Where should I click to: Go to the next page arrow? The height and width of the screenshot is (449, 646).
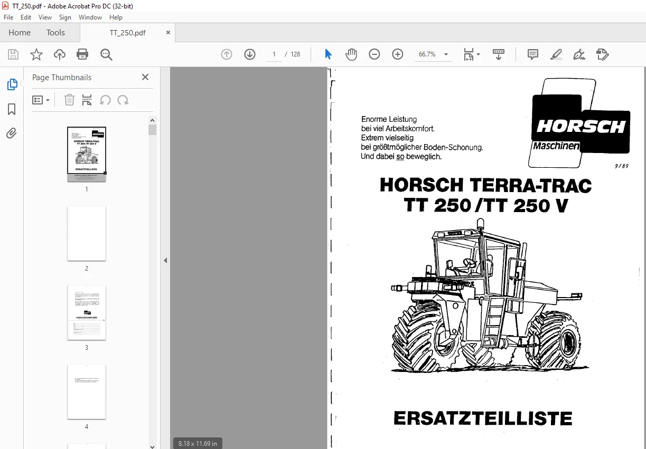point(250,54)
